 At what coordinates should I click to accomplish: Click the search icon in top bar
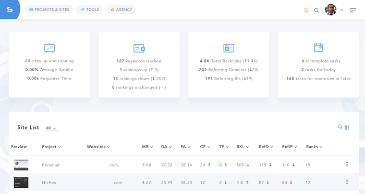pyautogui.click(x=317, y=10)
